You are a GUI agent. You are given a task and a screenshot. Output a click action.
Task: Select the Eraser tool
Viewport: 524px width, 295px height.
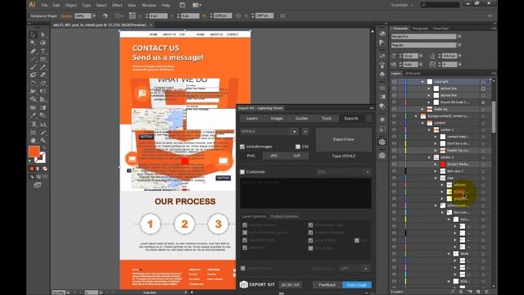(x=43, y=75)
